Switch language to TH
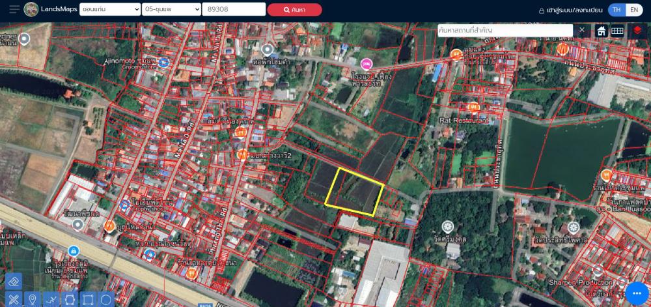The image size is (651, 307). [616, 10]
